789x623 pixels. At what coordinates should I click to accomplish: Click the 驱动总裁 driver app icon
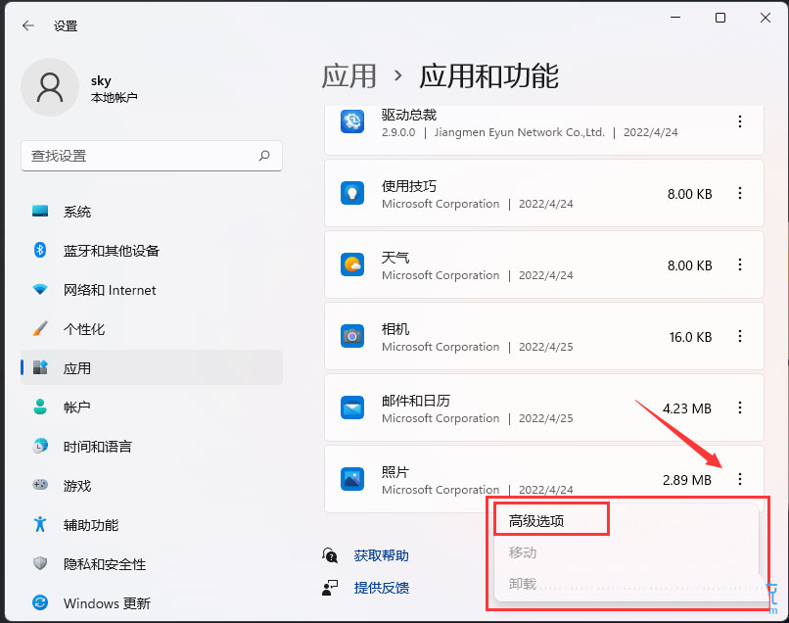pos(352,122)
